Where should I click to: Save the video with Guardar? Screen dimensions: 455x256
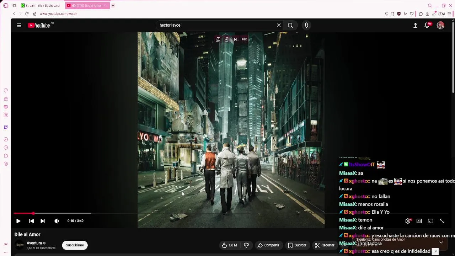[x=297, y=245]
